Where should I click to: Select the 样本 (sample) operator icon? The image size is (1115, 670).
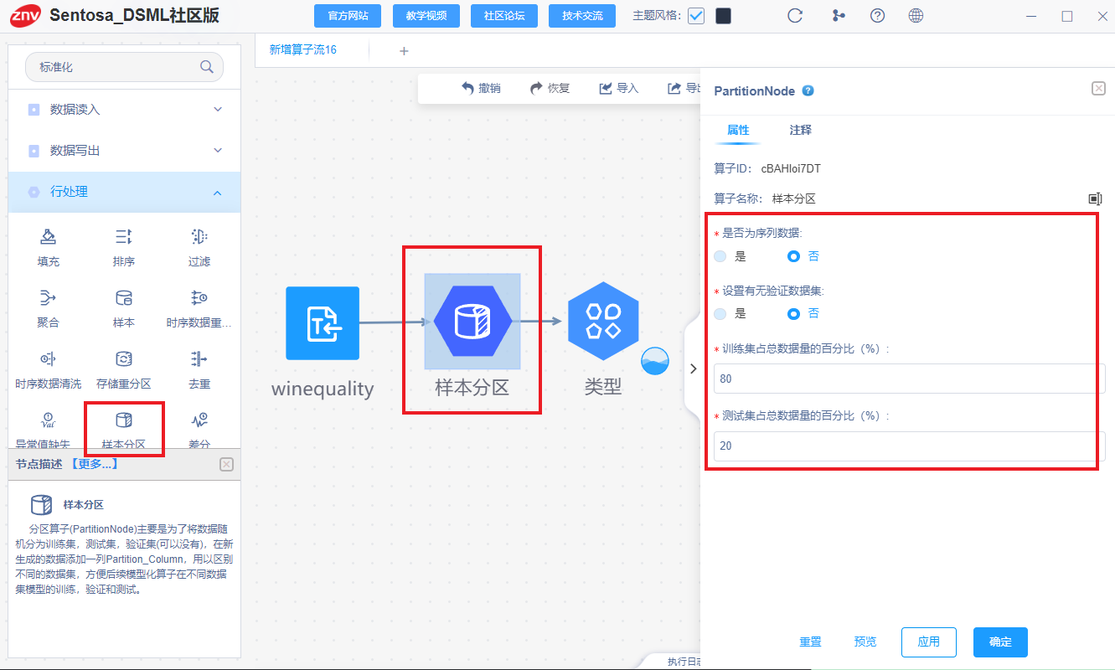[x=123, y=297]
